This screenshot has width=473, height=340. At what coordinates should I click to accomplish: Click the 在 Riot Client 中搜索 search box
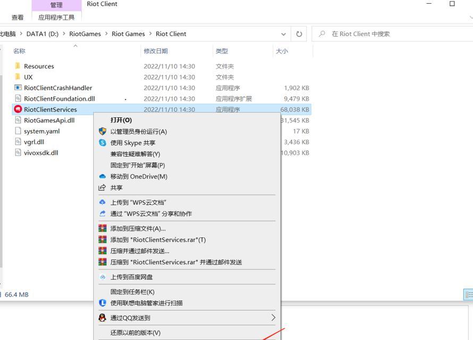[x=392, y=34]
